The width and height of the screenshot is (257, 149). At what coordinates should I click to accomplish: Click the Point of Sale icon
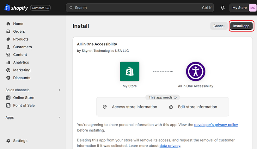click(x=8, y=106)
